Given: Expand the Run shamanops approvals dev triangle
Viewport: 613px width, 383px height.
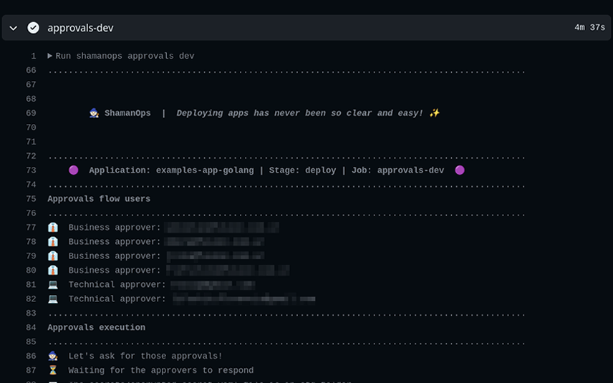Looking at the screenshot, I should (49, 56).
